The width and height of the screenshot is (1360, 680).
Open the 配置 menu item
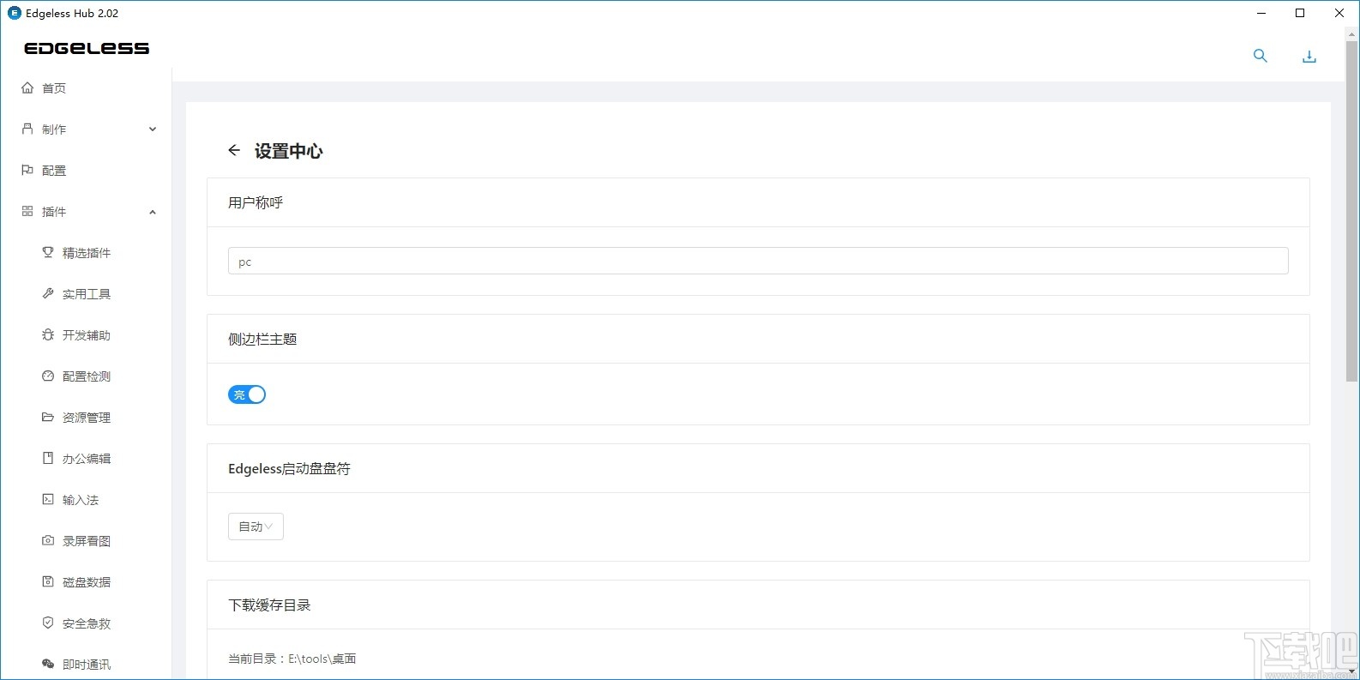pos(54,171)
